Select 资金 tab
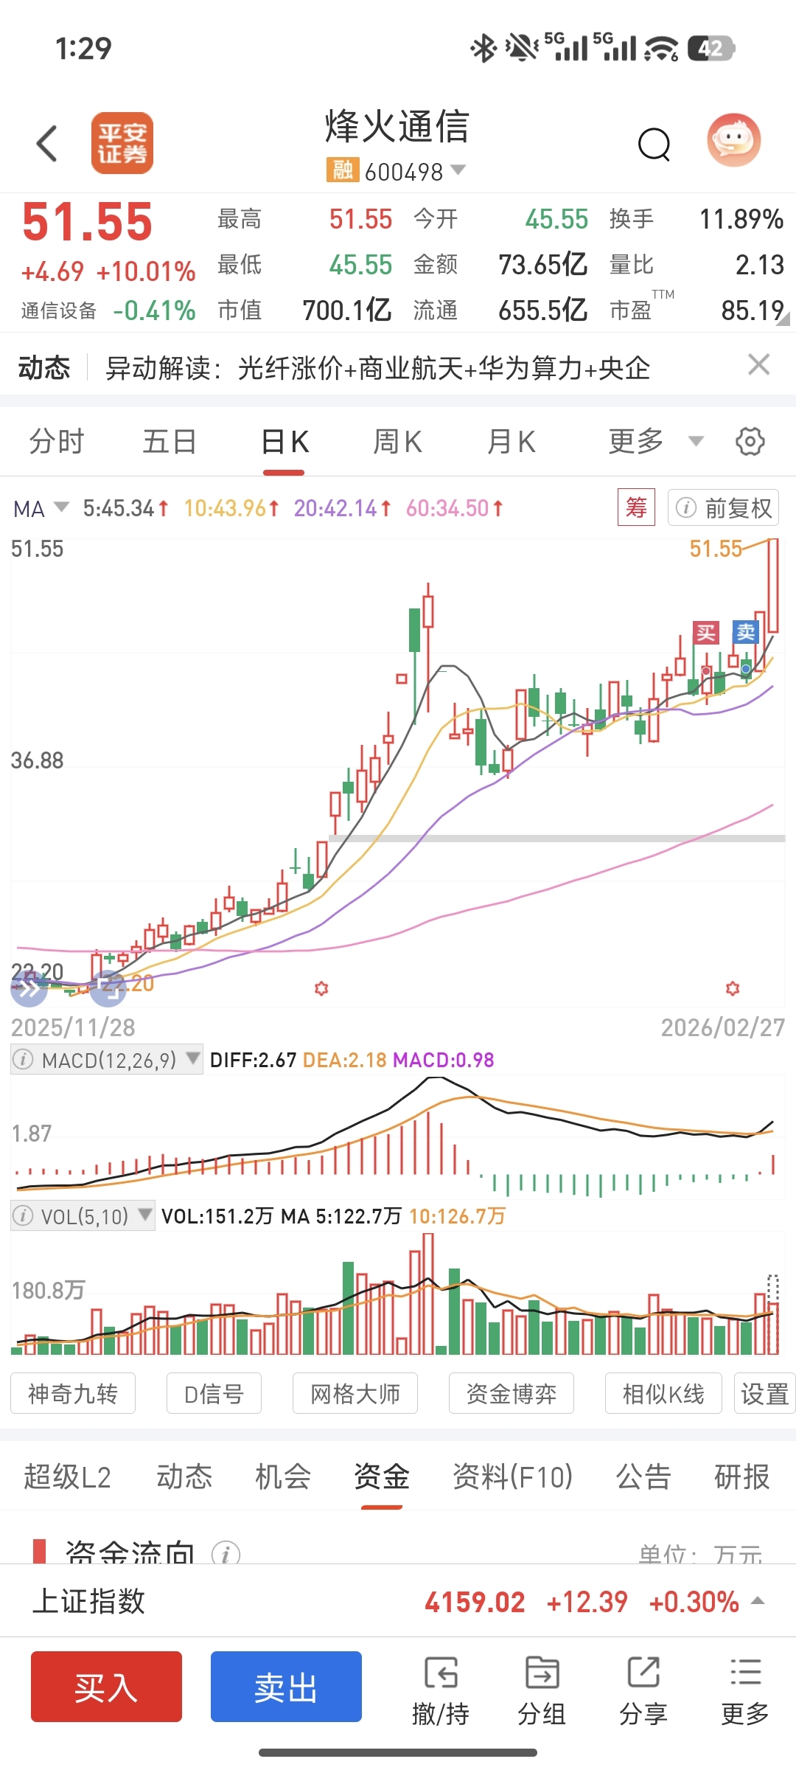The width and height of the screenshot is (796, 1770). tap(382, 1477)
